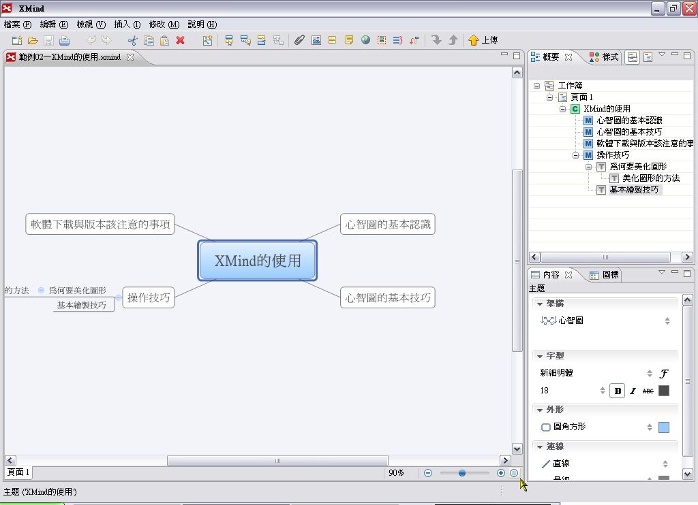Click the drill down arrow icon
The image size is (698, 505).
[x=436, y=40]
